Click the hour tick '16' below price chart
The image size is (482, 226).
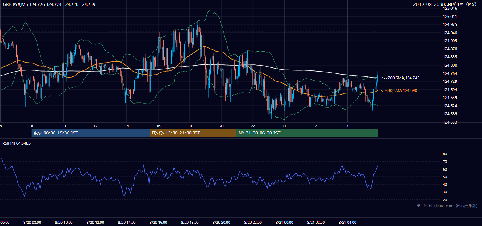(158, 126)
